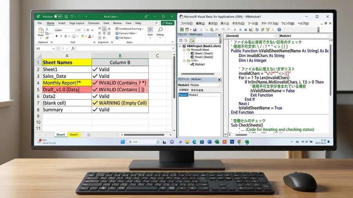Screen dimensions: 353x198
Task: Click the Undo arrow in Excel title bar
Action: [72, 16]
